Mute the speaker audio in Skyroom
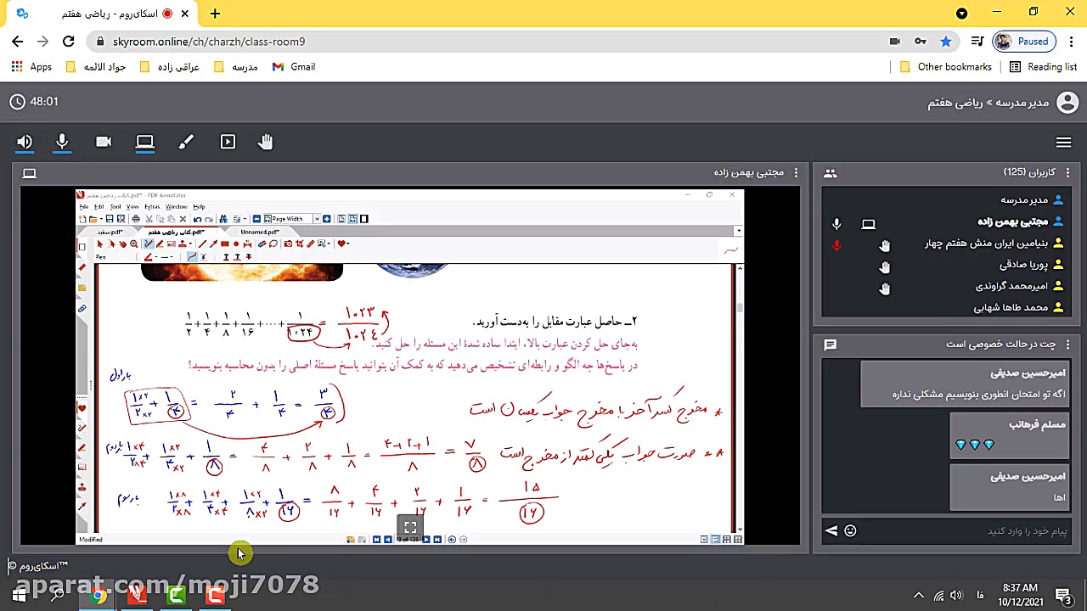The width and height of the screenshot is (1087, 611). pyautogui.click(x=24, y=142)
